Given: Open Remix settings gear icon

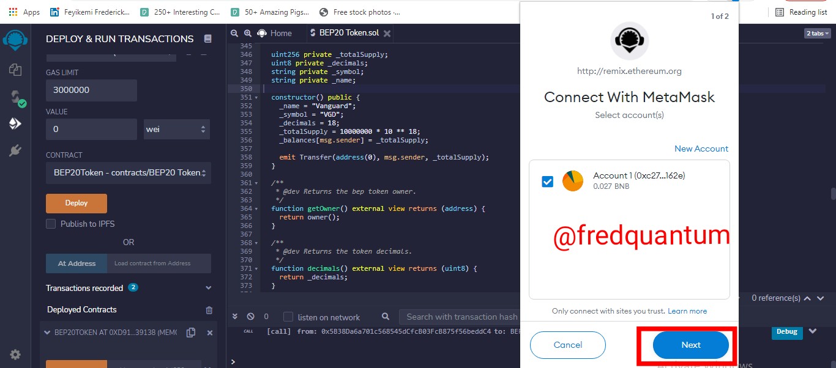Looking at the screenshot, I should click(x=15, y=355).
